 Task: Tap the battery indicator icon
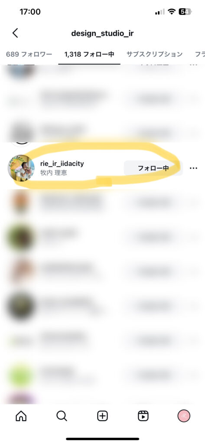(x=185, y=12)
